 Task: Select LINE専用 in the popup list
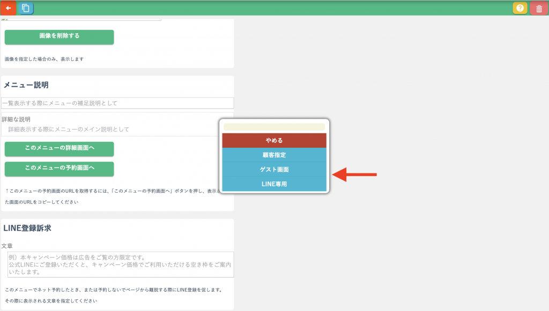coord(274,184)
